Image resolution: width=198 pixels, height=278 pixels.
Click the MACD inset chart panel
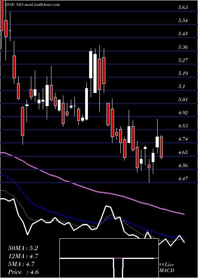[109, 258]
